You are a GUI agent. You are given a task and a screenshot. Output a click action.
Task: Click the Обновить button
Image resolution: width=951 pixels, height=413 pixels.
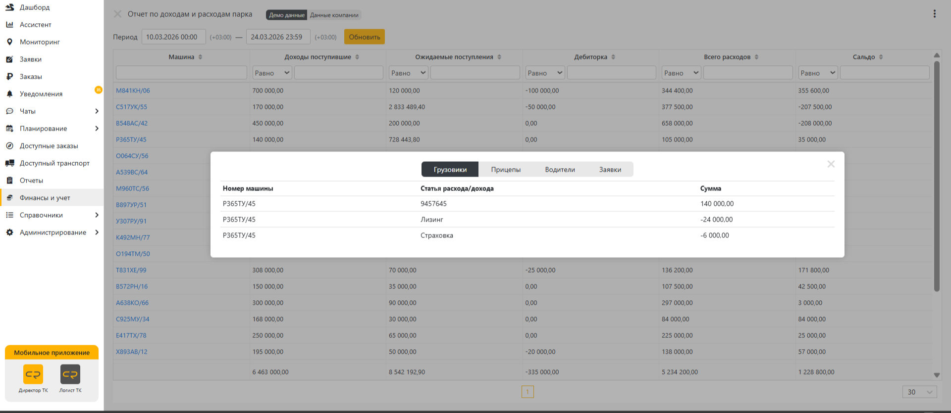[x=365, y=37]
